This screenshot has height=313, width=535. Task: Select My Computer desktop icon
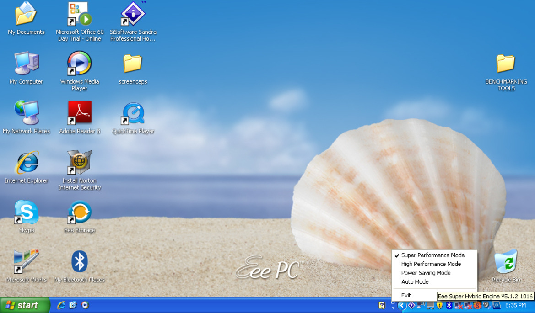coord(26,68)
